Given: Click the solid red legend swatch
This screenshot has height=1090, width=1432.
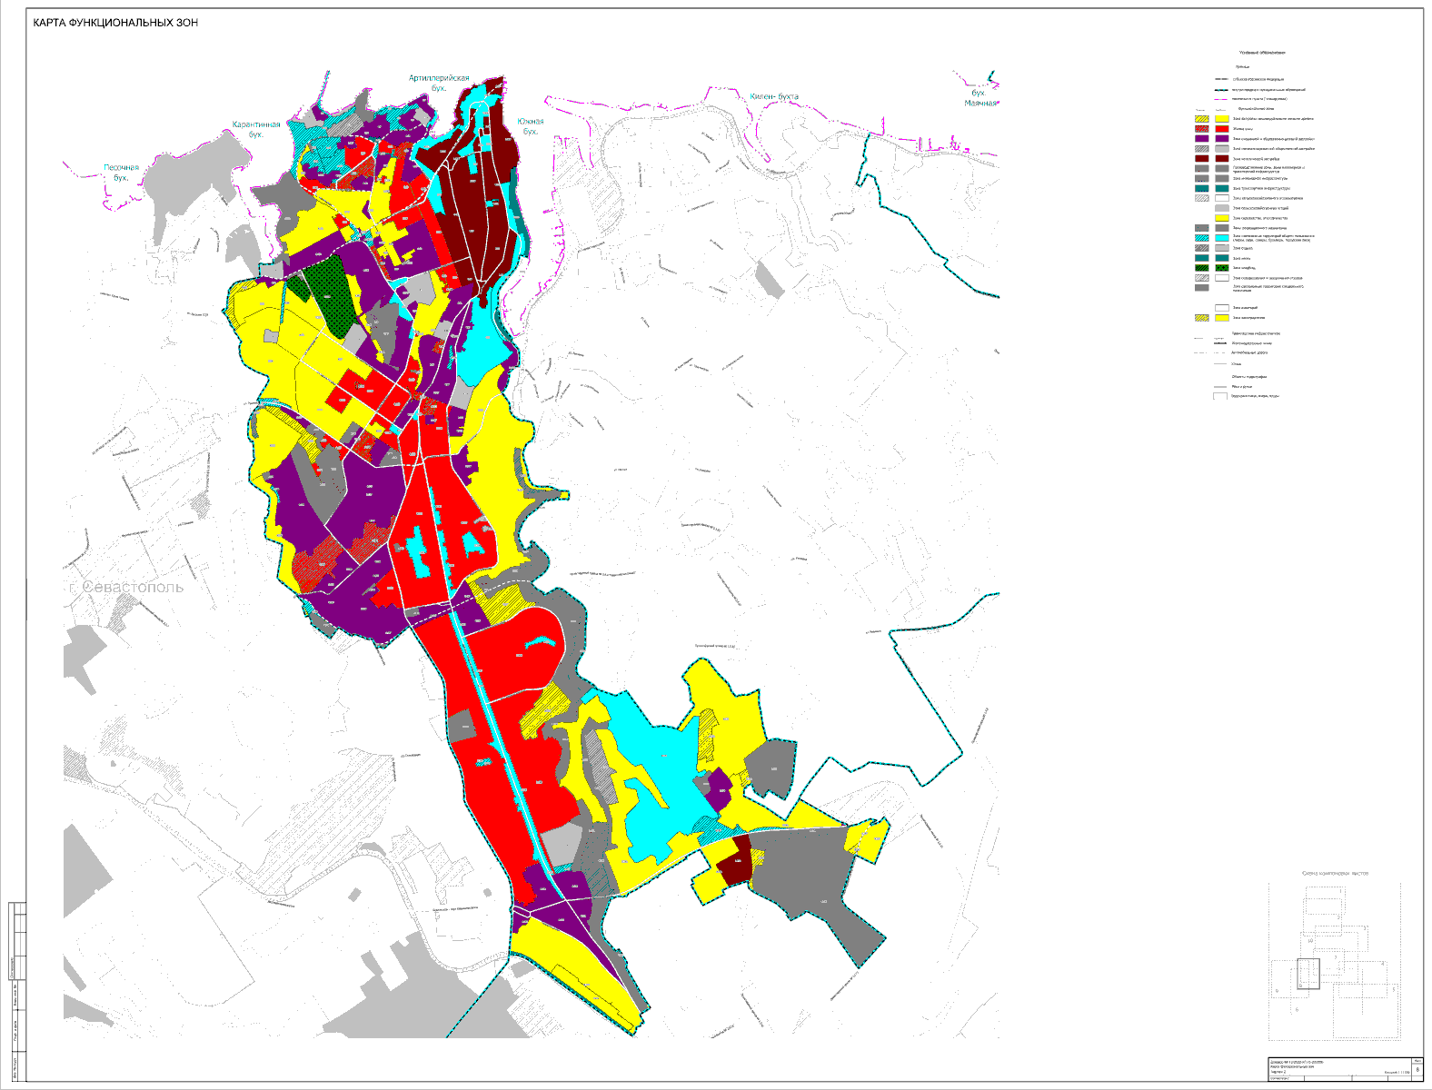Looking at the screenshot, I should [x=1222, y=129].
